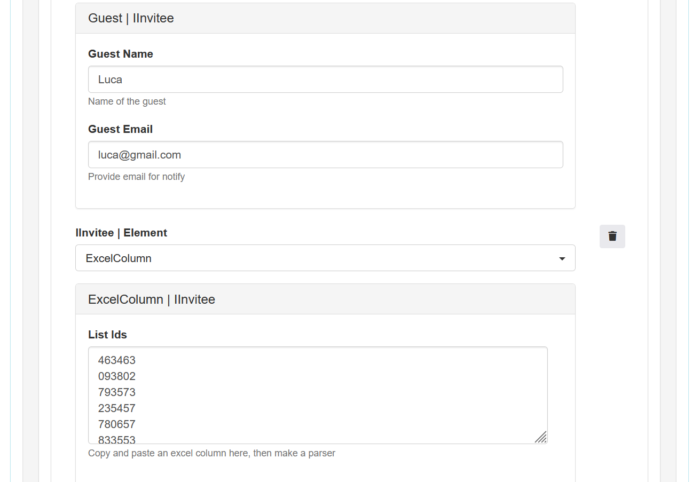Screen dimensions: 700x482
Task: Click the 'Name of the guest' hint
Action: coord(127,101)
